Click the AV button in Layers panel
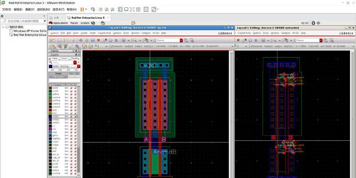Image resolution: width=356 pixels, height=178 pixels. [x=53, y=70]
